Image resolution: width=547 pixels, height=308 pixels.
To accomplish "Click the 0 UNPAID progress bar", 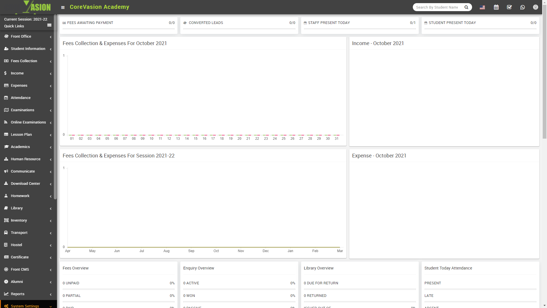I will tap(119, 289).
